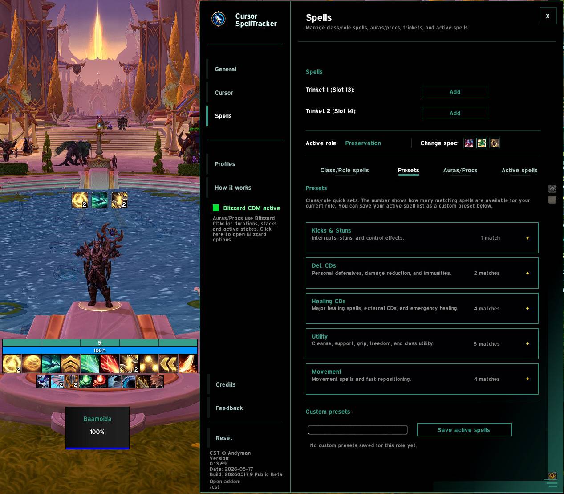Click the blue health bar under Baamoida's frame
Image resolution: width=564 pixels, height=494 pixels.
[97, 448]
